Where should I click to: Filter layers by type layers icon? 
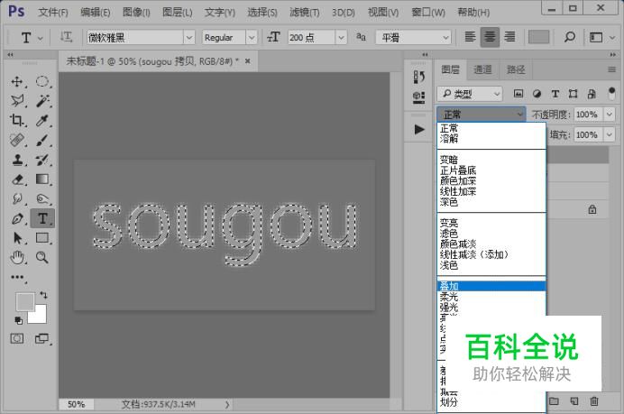555,94
